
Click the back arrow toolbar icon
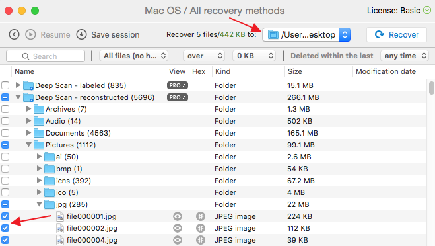coord(14,35)
